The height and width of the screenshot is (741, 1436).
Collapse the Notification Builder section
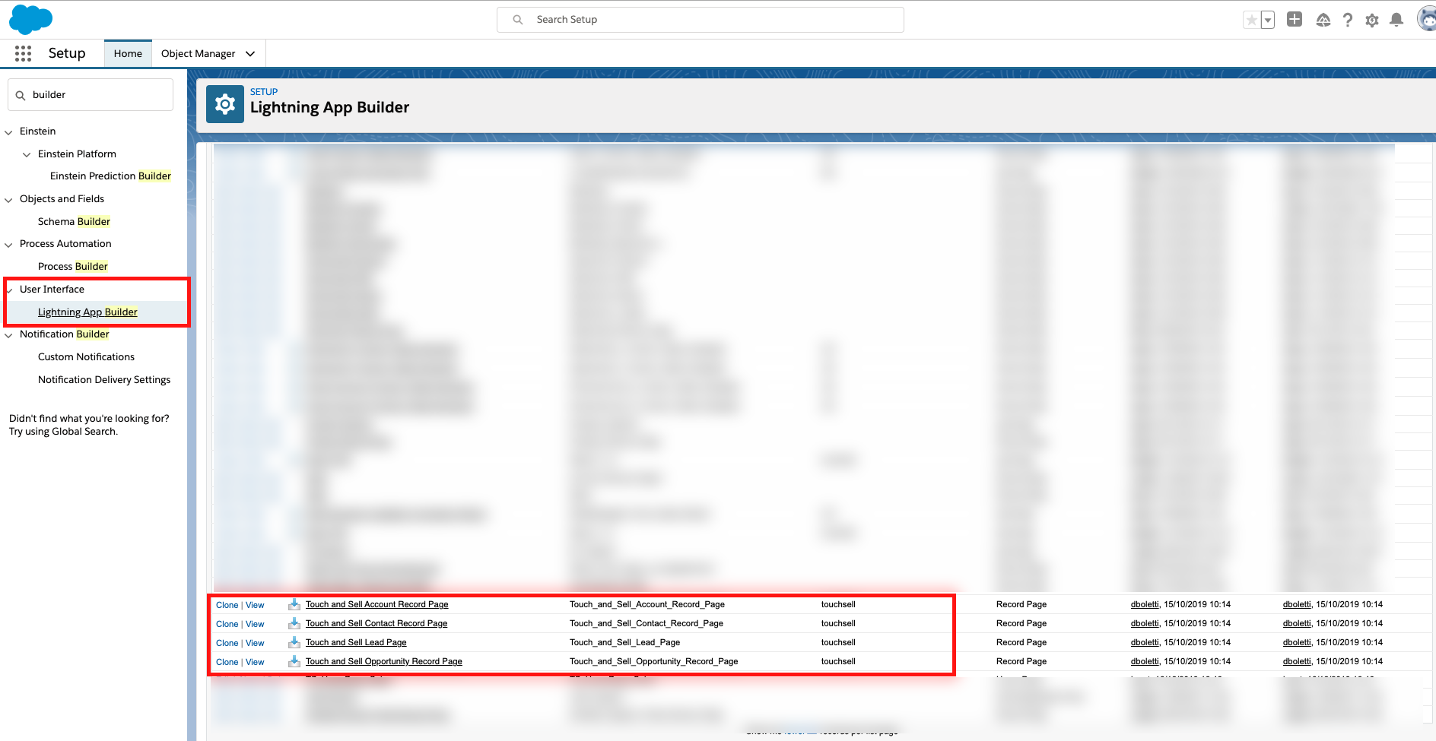pos(9,335)
